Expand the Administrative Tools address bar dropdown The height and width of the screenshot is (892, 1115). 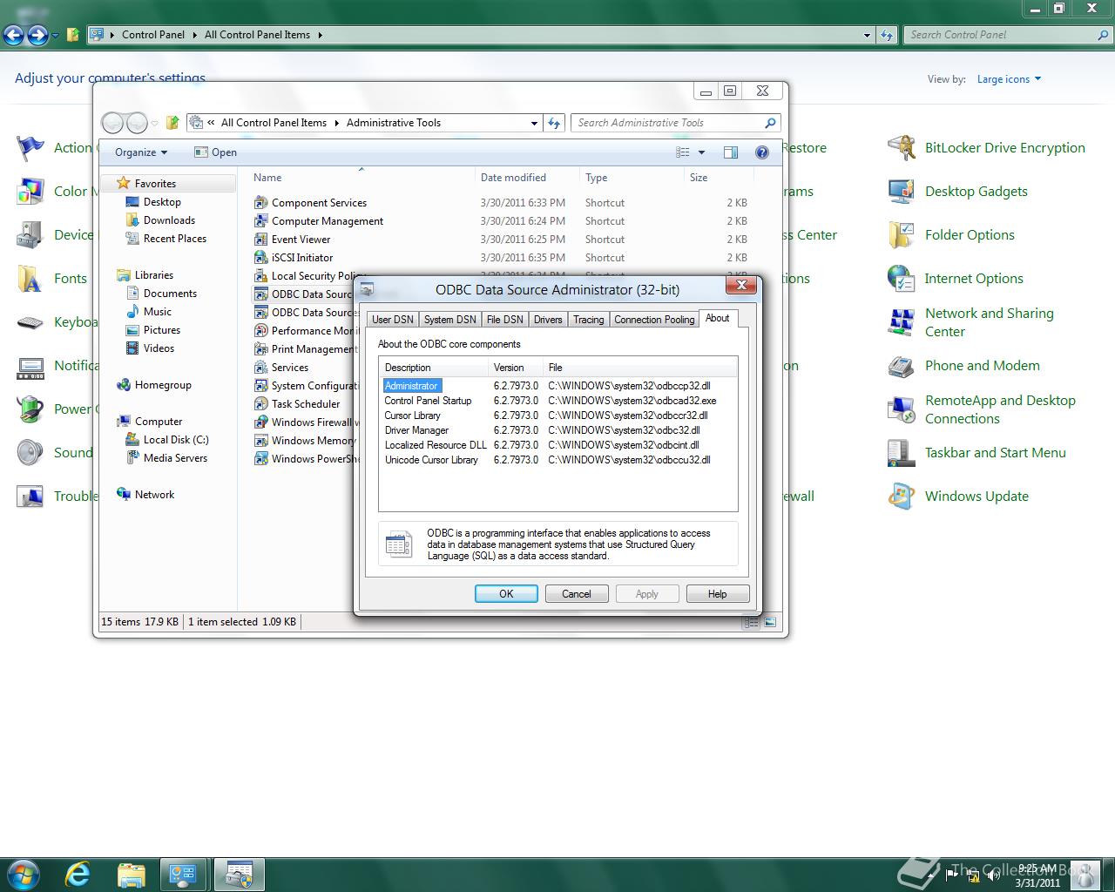point(534,123)
